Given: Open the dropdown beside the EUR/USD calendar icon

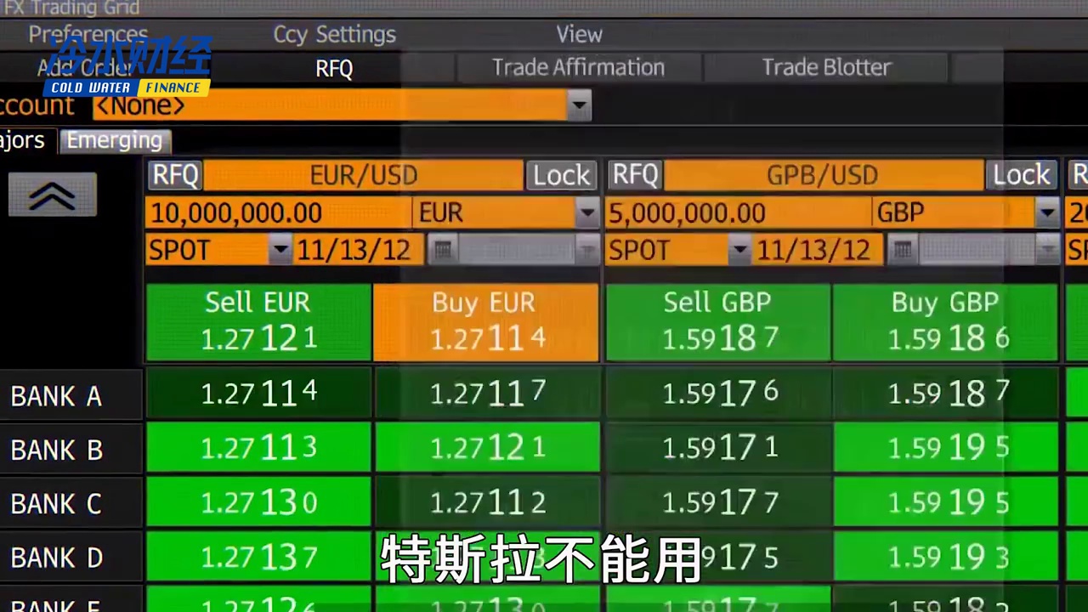Looking at the screenshot, I should [x=586, y=250].
